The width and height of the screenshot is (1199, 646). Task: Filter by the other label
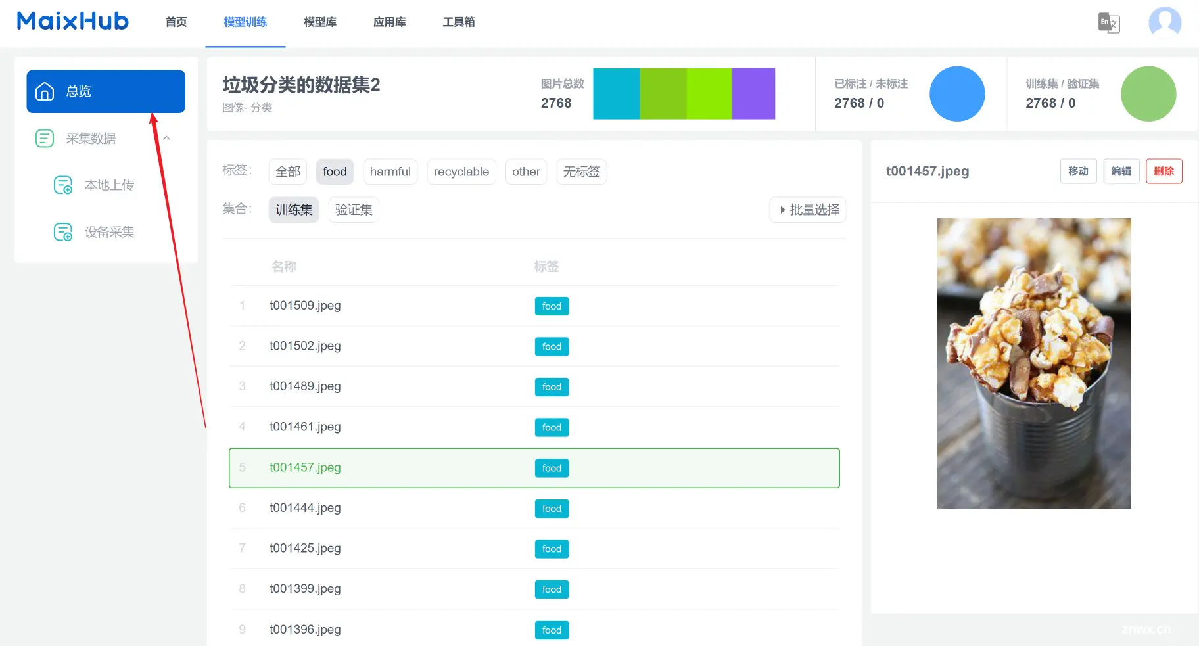[526, 172]
